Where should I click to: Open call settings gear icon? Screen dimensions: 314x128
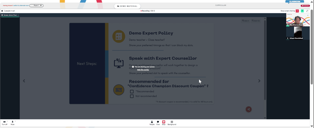coord(2,11)
